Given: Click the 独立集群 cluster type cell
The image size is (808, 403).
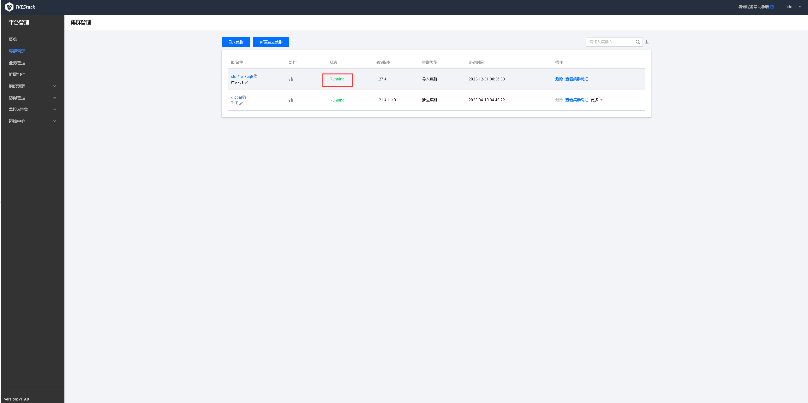Looking at the screenshot, I should click(430, 100).
